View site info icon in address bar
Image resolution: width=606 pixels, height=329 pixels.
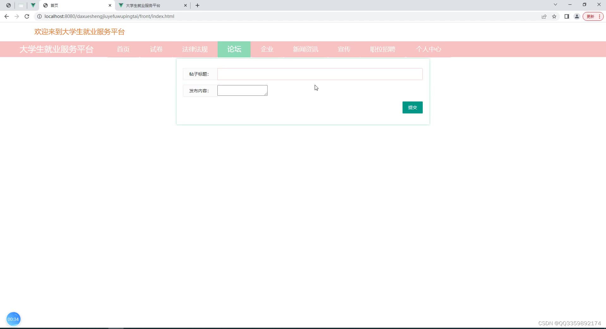[39, 16]
